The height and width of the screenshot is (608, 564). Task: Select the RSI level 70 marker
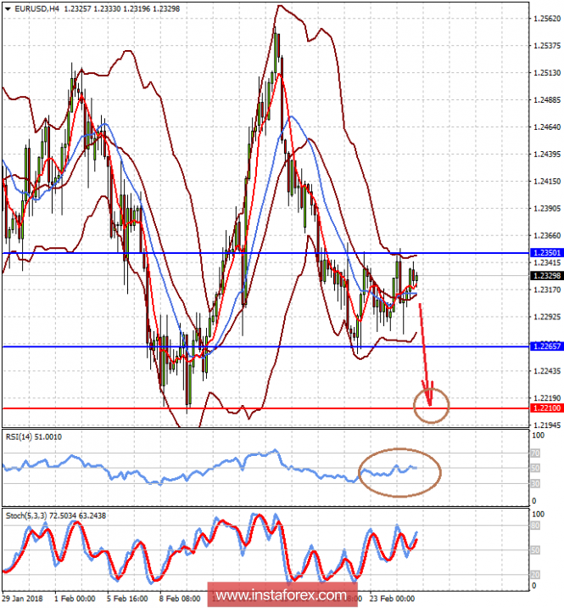[x=535, y=453]
